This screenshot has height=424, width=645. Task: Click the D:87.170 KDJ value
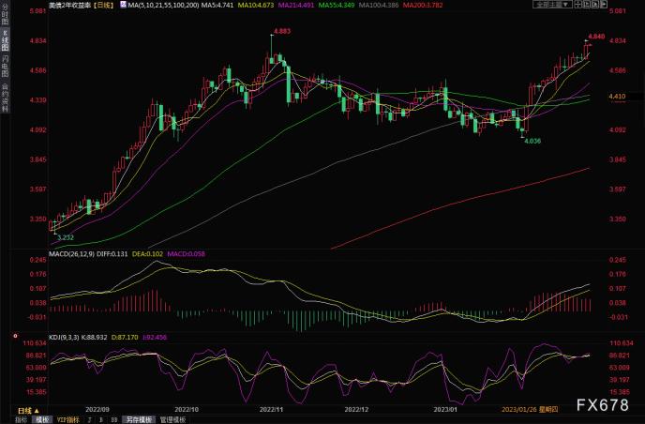click(125, 337)
